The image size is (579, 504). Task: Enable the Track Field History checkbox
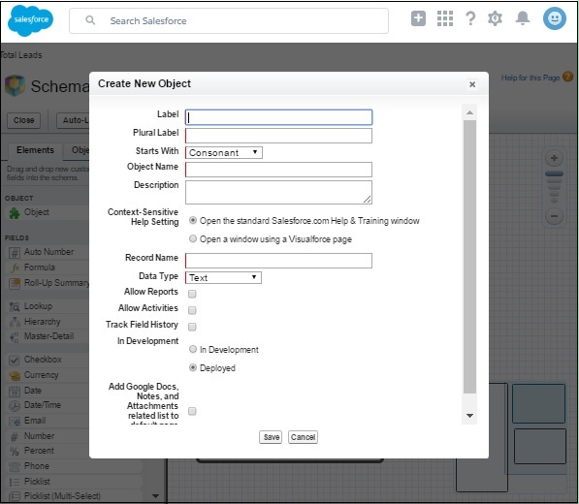pos(192,327)
